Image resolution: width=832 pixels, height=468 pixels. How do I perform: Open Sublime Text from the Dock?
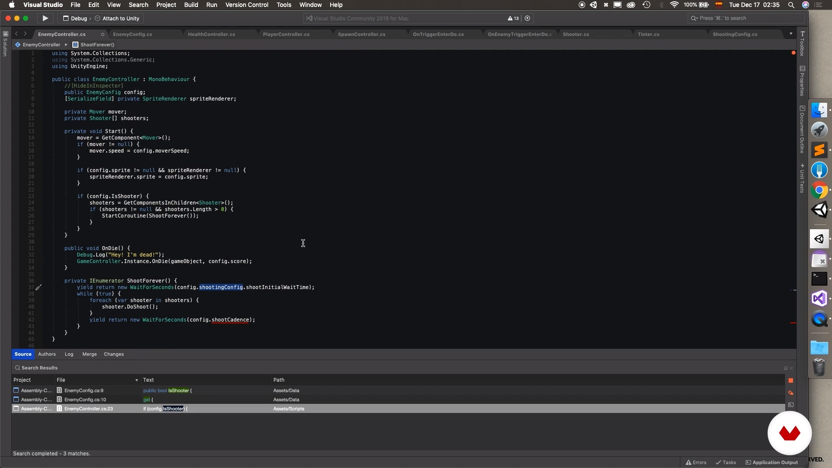[x=819, y=150]
